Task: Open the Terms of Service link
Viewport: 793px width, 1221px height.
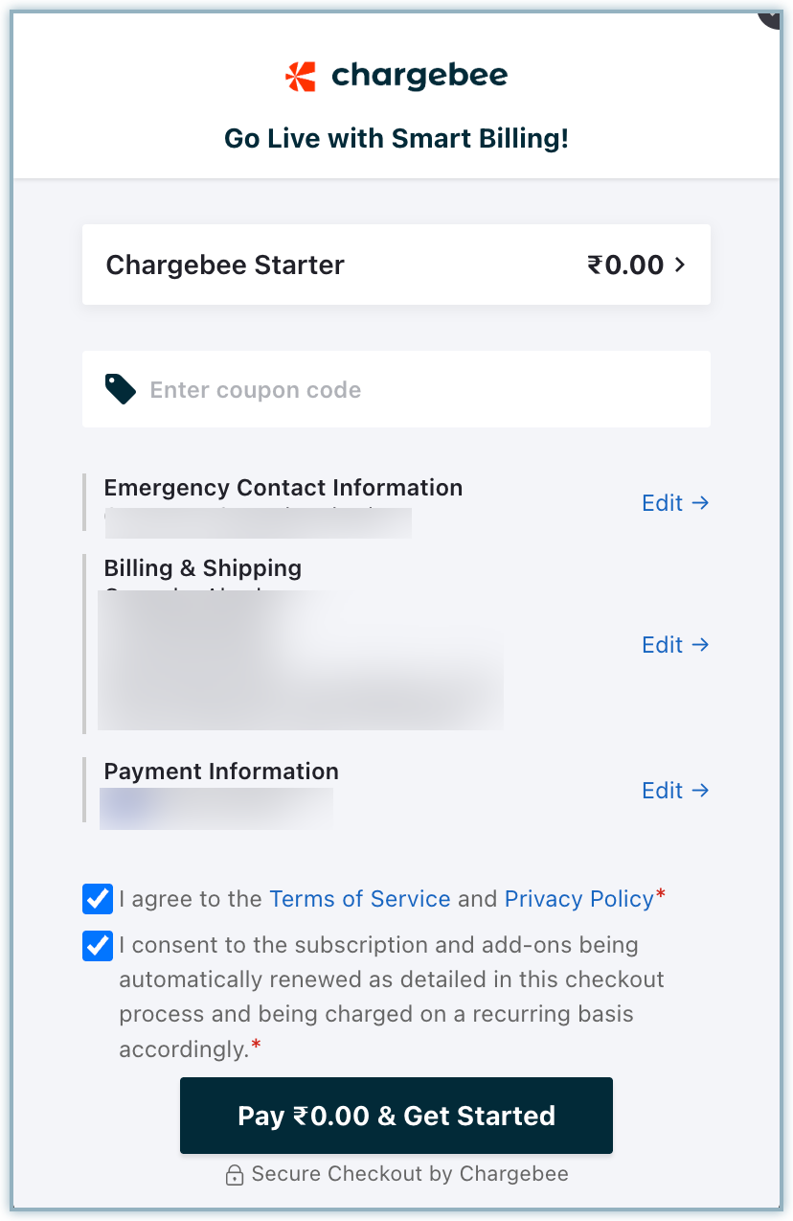Action: [360, 899]
